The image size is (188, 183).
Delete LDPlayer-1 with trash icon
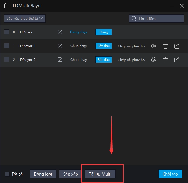pos(165,46)
